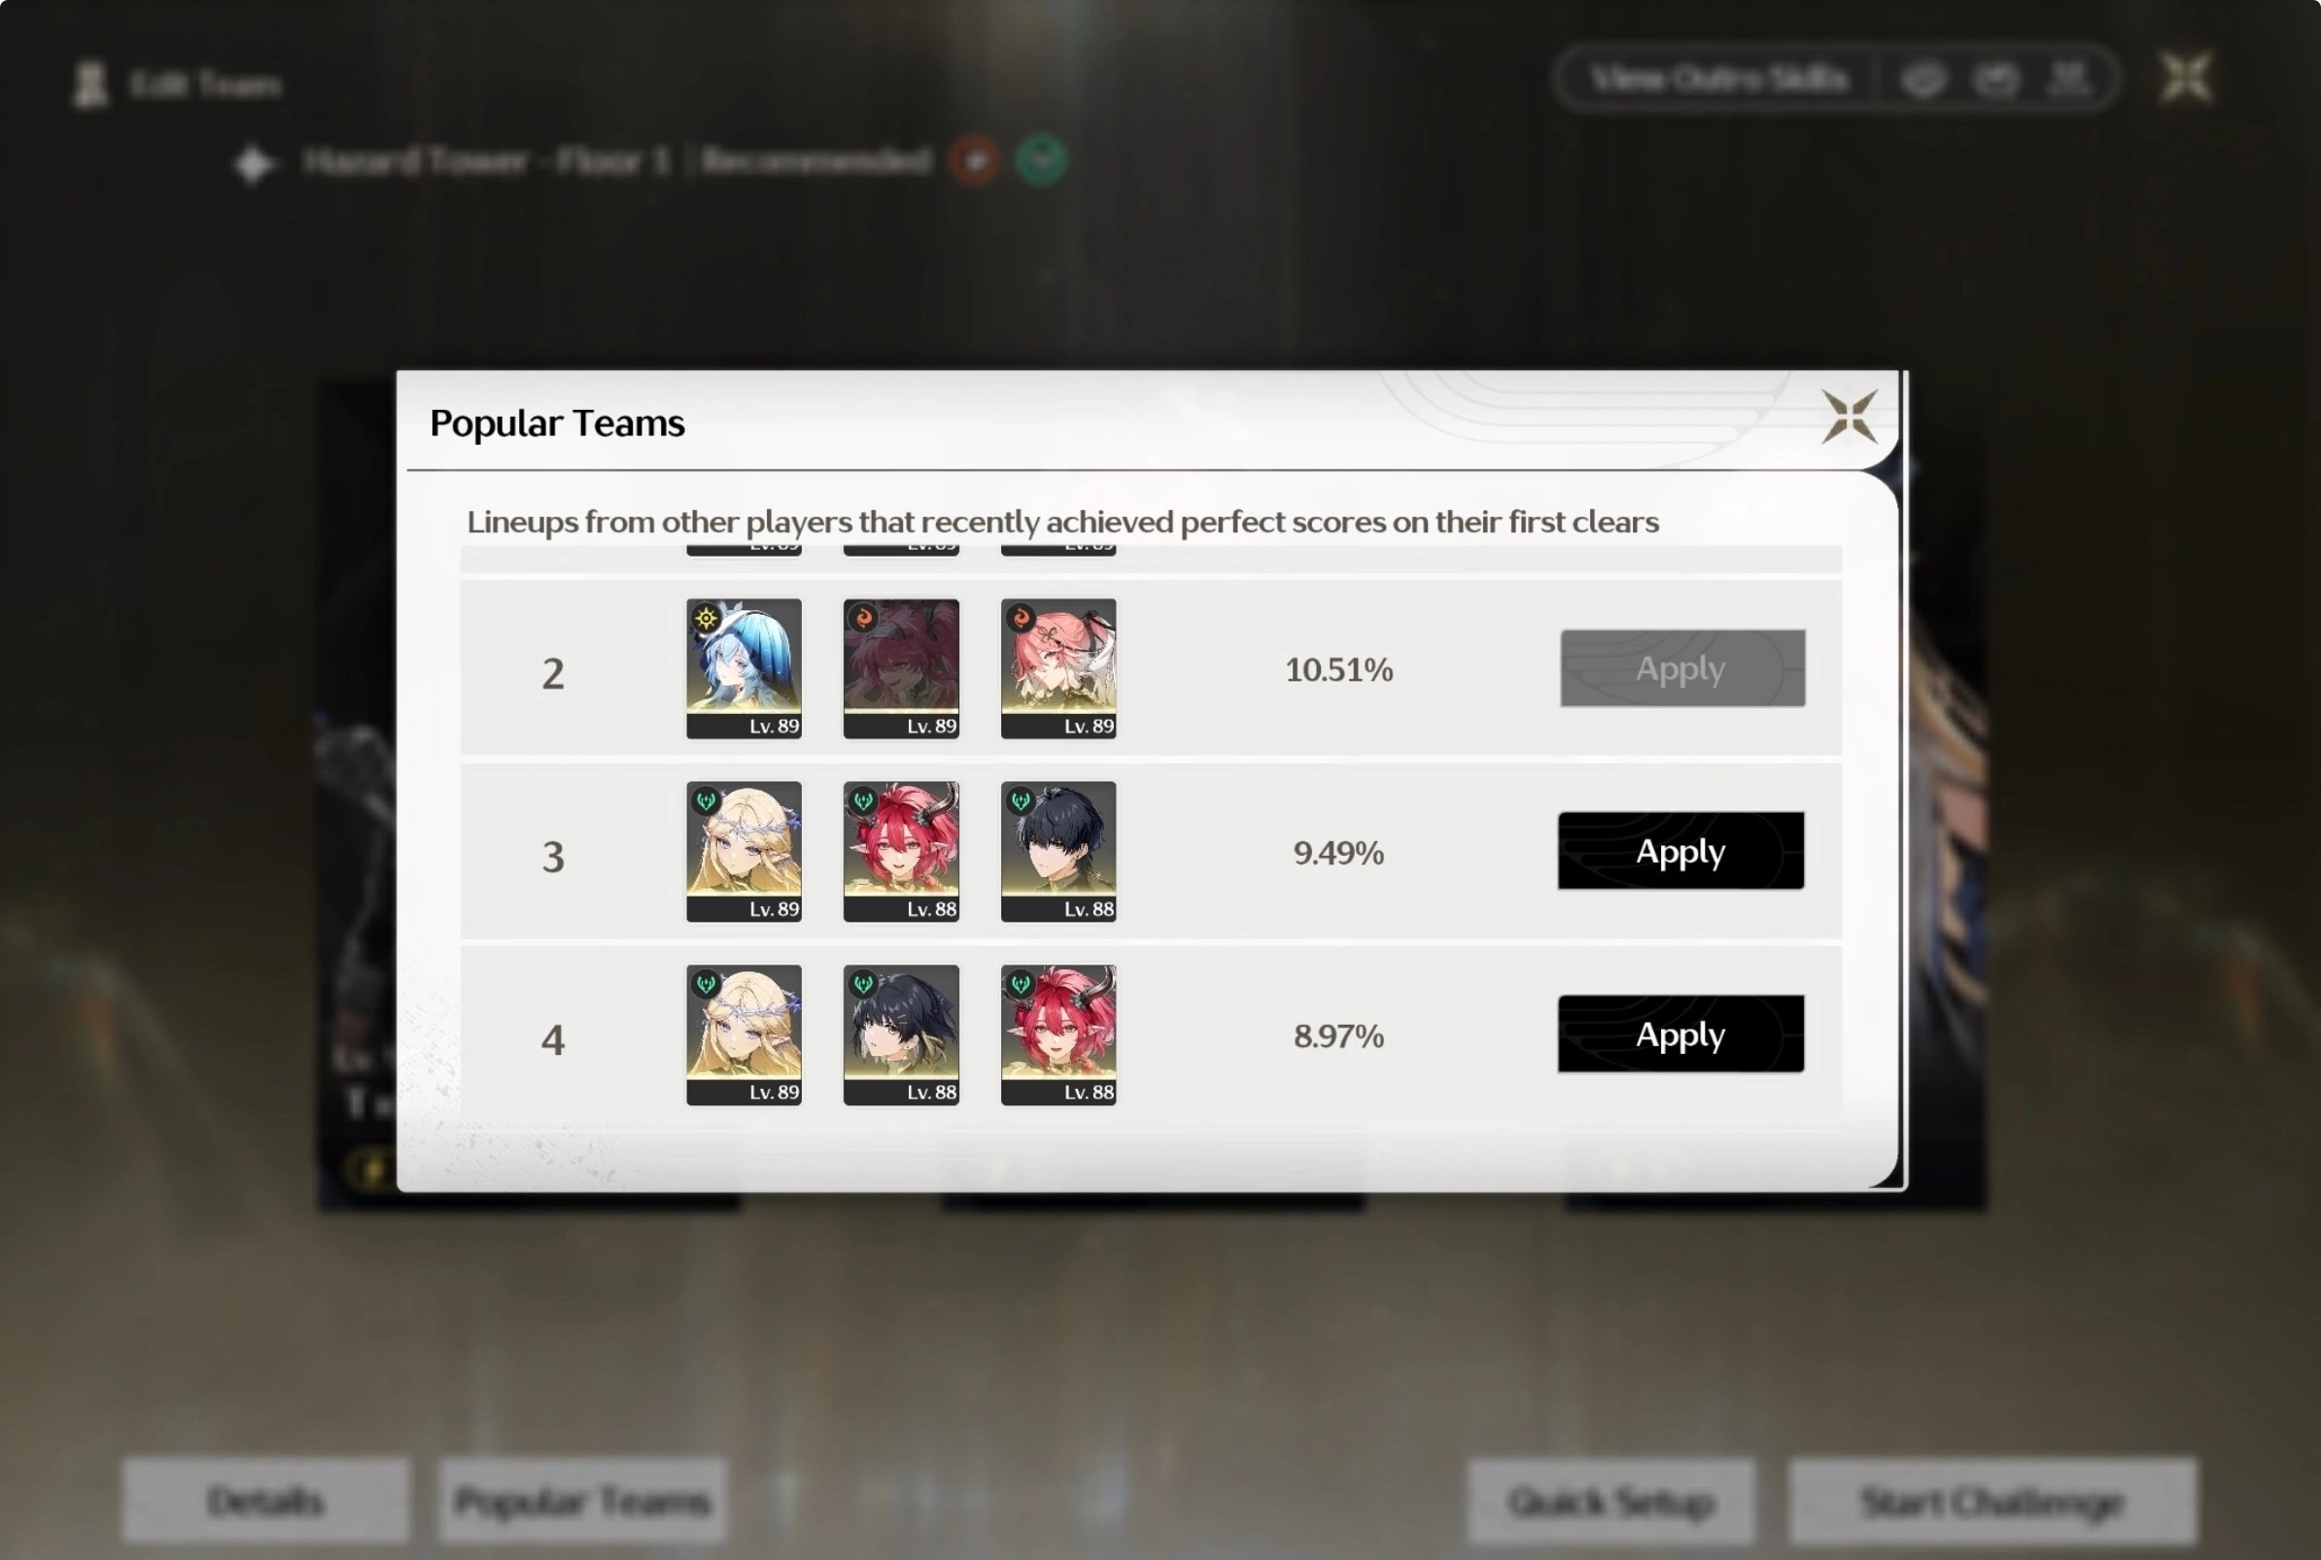Screen dimensions: 2321x1560
Task: Select the red-haired horned character in rank 3
Action: 901,851
